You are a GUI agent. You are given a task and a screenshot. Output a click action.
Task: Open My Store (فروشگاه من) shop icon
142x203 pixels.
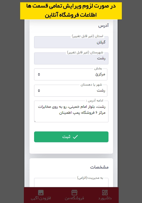pos(74,192)
